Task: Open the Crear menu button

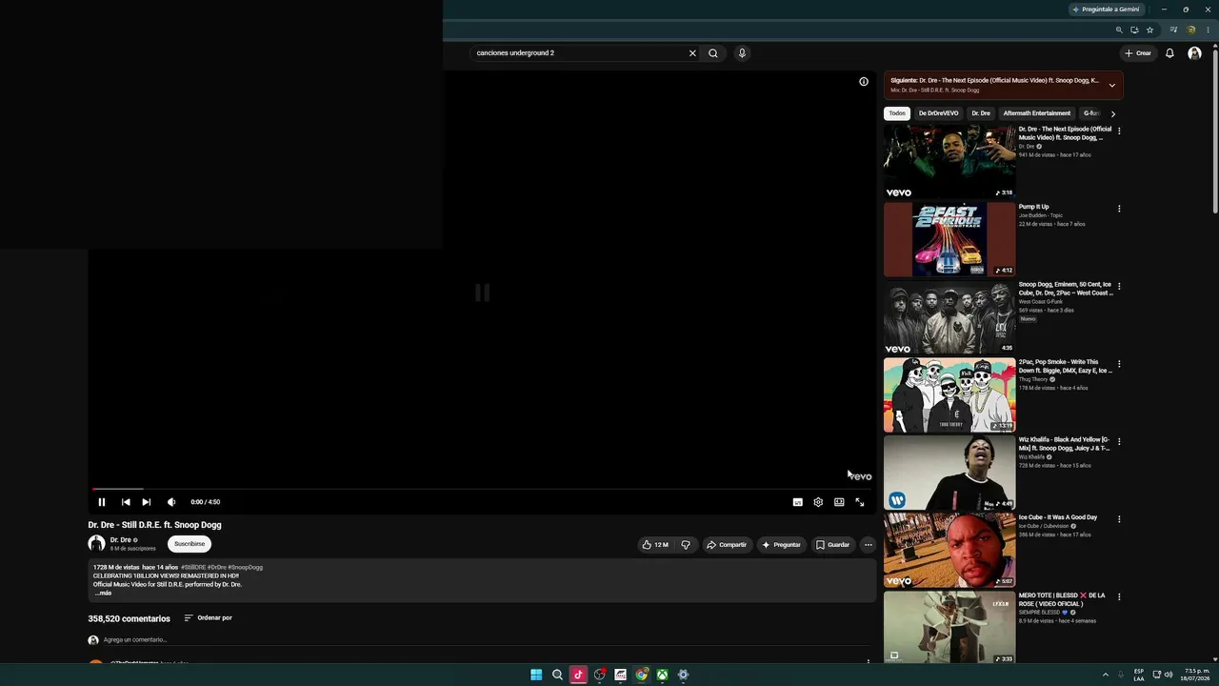Action: [x=1138, y=53]
